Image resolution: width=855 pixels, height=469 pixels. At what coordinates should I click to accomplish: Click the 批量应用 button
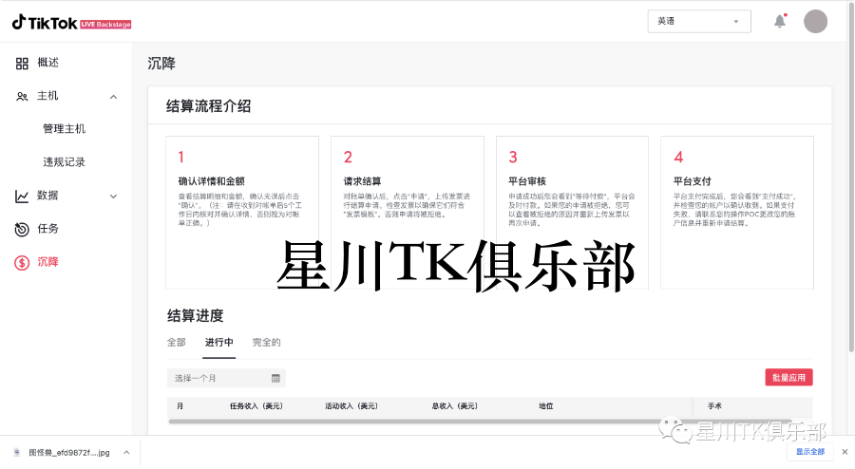788,378
